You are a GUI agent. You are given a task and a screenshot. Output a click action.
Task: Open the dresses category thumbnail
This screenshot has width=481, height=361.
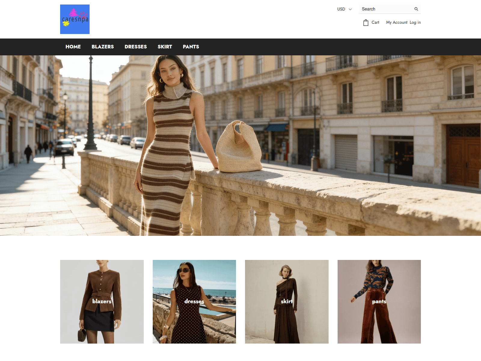tap(194, 302)
